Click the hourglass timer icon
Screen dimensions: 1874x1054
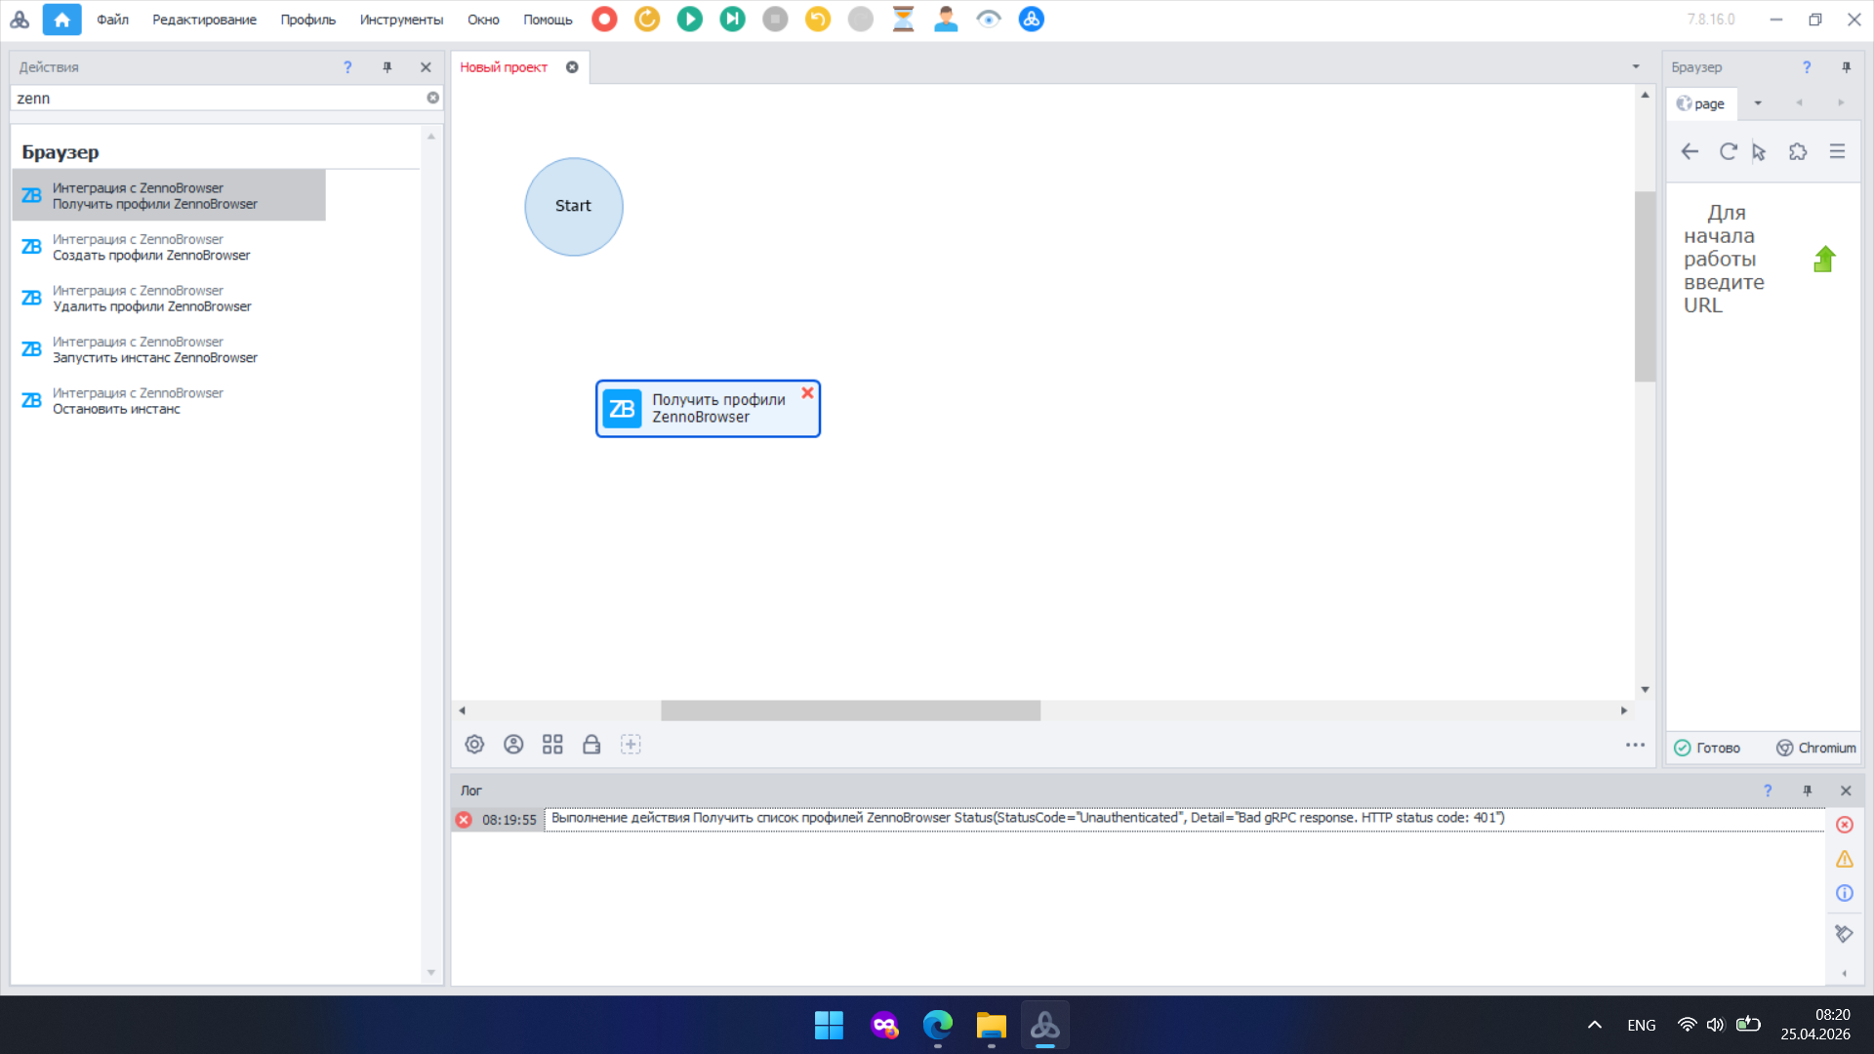click(903, 19)
